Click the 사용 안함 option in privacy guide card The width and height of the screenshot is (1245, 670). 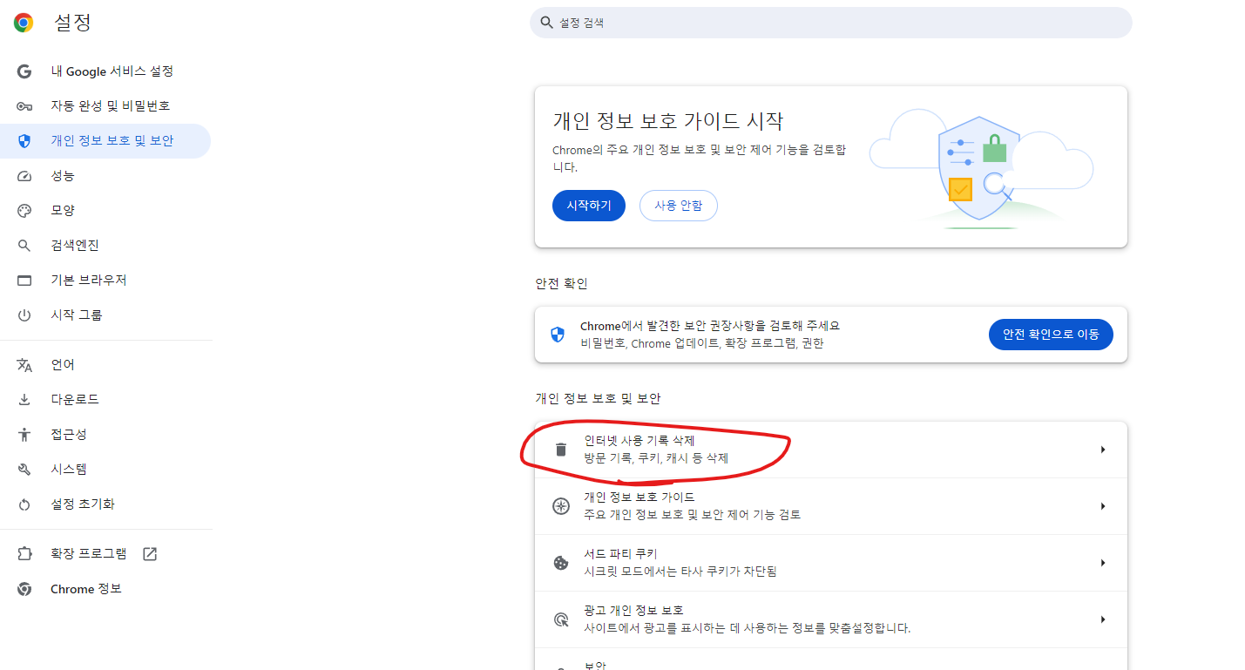tap(678, 206)
